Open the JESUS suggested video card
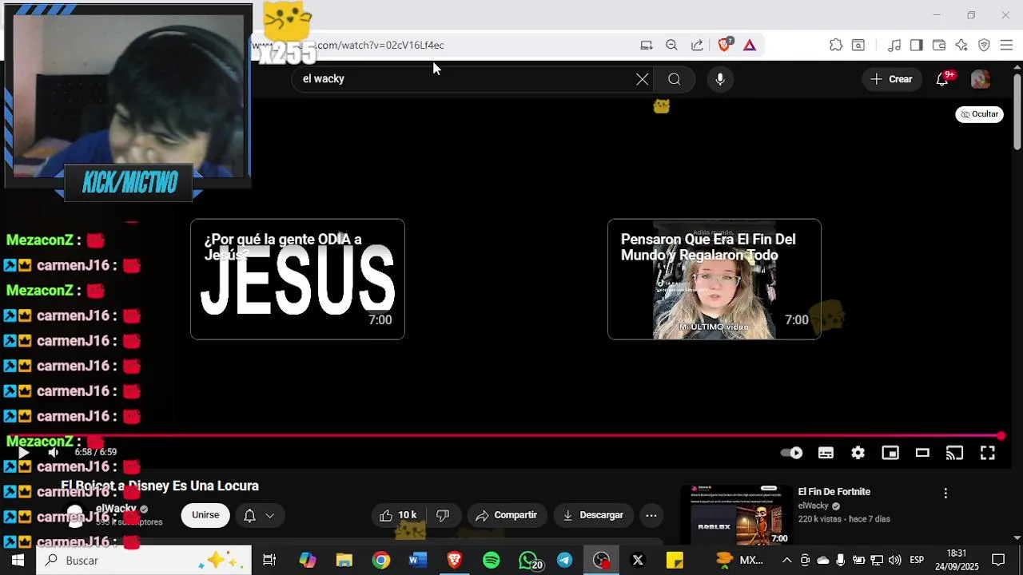 tap(297, 279)
